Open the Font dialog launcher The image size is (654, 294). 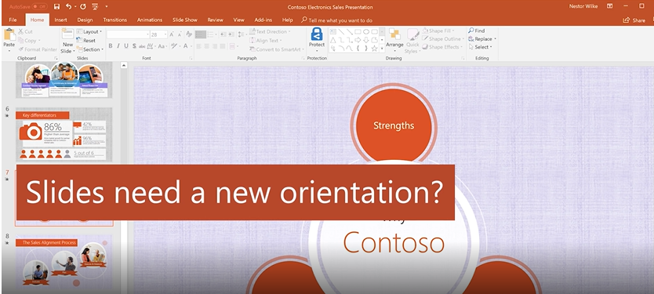coord(191,58)
